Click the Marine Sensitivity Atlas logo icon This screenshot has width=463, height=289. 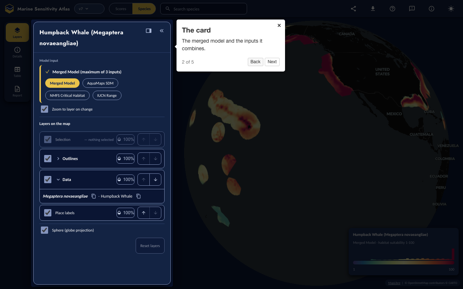(x=9, y=9)
